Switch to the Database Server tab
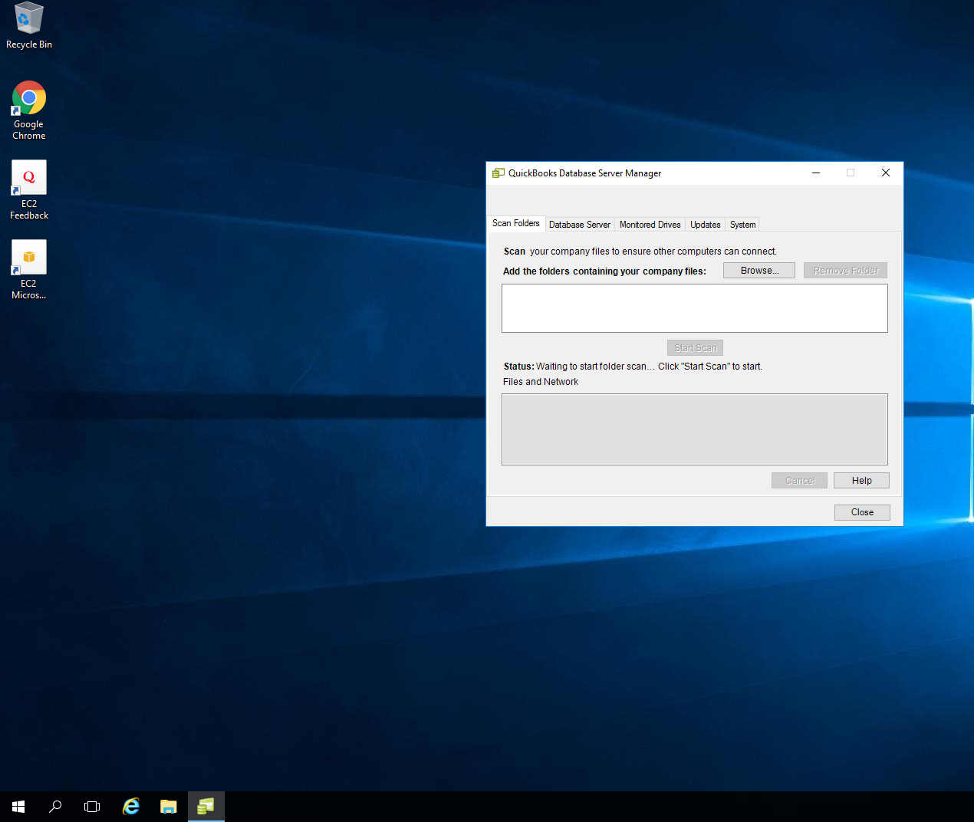 [579, 225]
